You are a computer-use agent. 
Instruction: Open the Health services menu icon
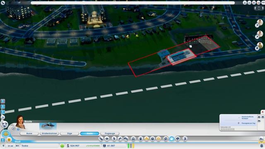[152, 139]
